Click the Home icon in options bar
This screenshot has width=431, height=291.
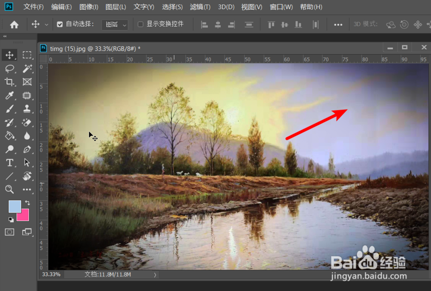tap(14, 25)
